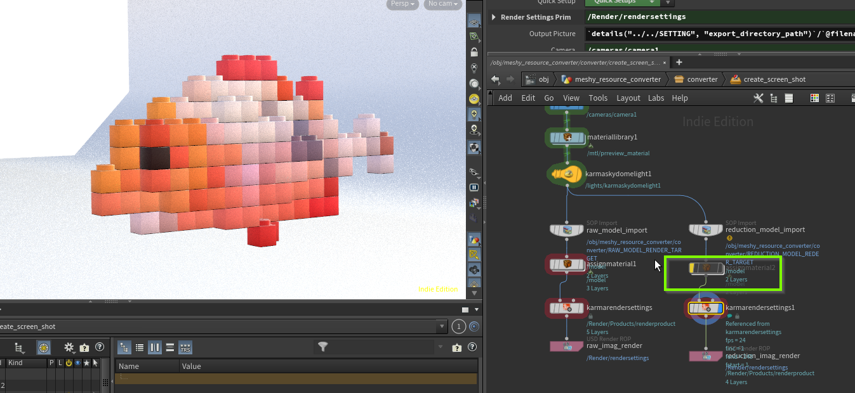Open the Persp viewport dropdown
Screen dimensions: 855x393
pos(404,4)
